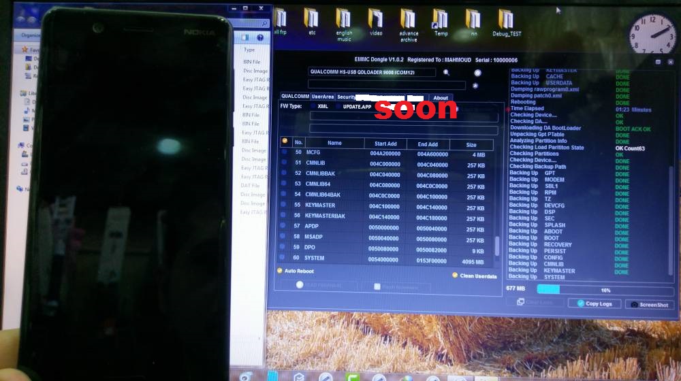Check the MCFG partition row checkbox

tap(285, 152)
